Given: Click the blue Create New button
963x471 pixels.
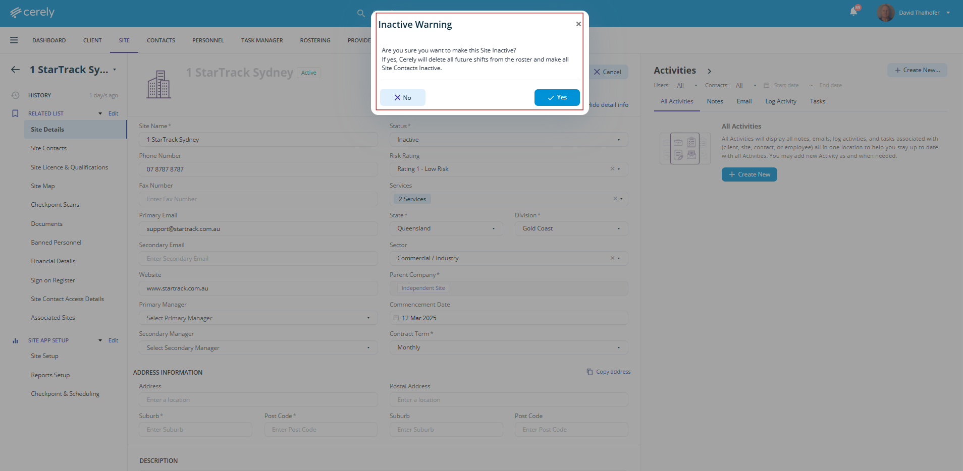Looking at the screenshot, I should [x=750, y=174].
